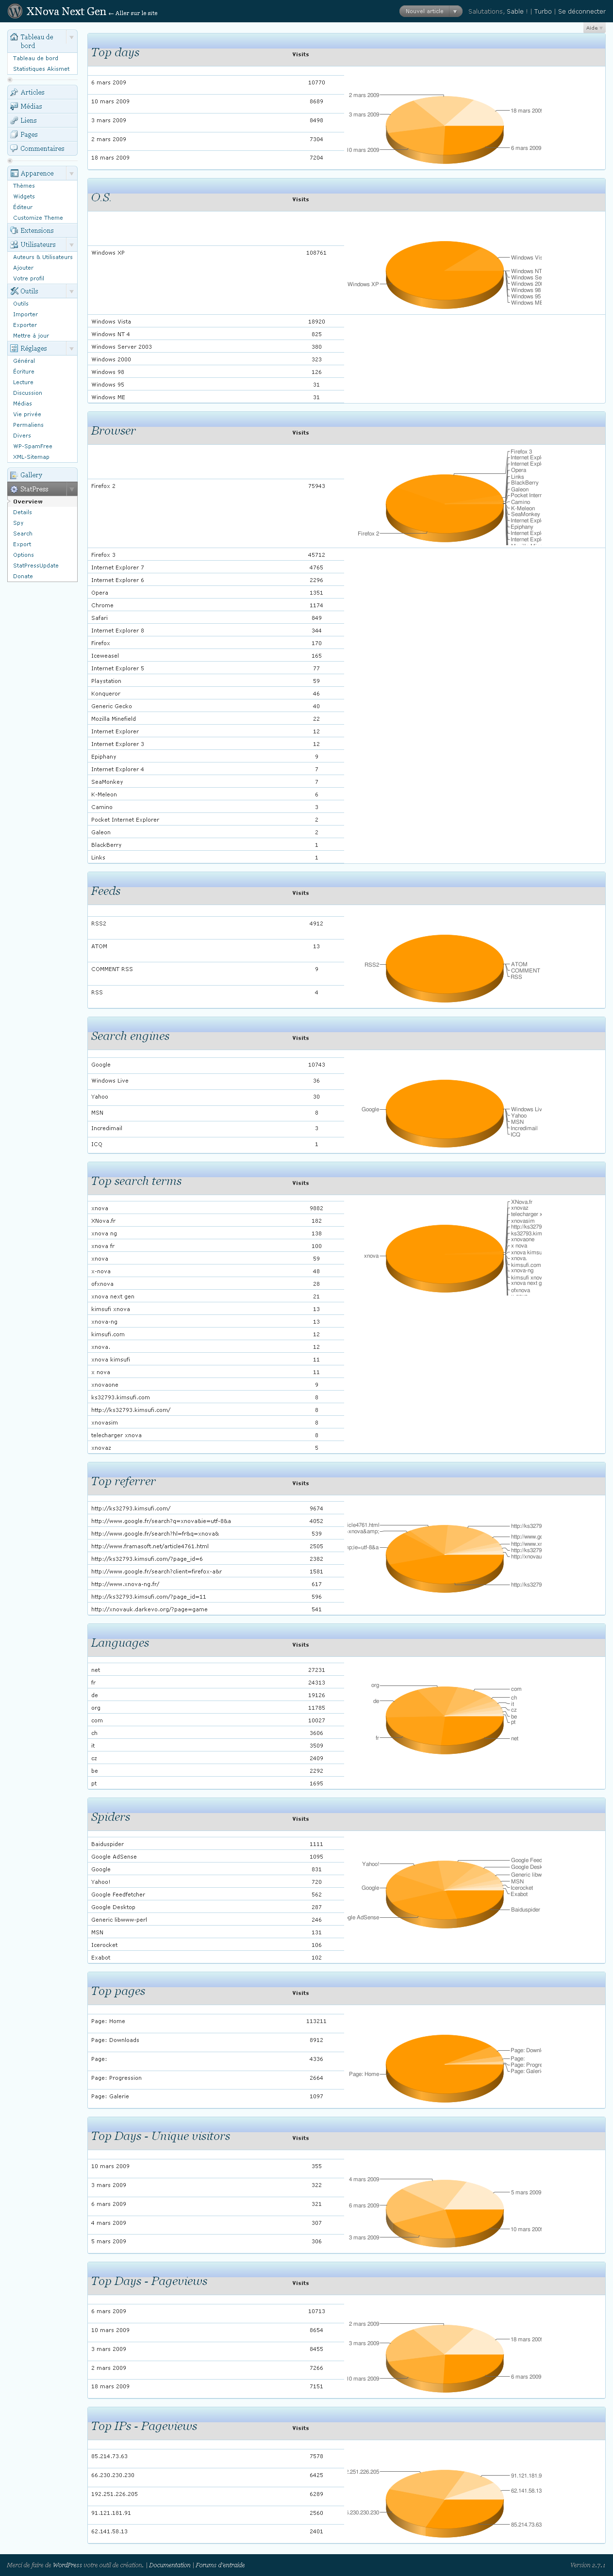Click the WordPress logo in the header
Image resolution: width=613 pixels, height=2576 pixels.
(15, 11)
